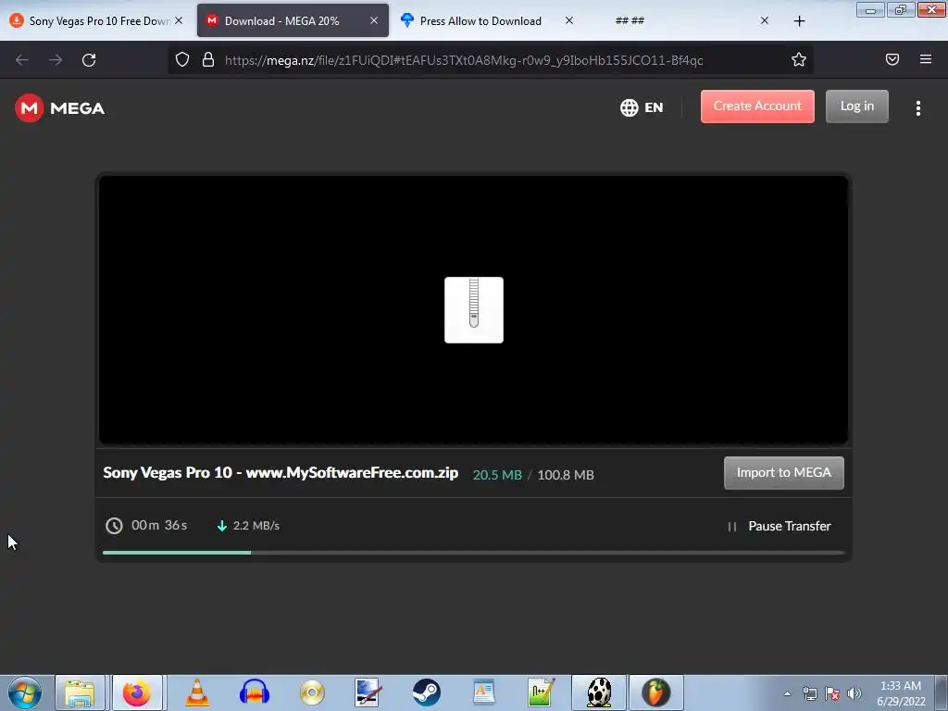Open the EN language selector
948x711 pixels.
(x=642, y=107)
